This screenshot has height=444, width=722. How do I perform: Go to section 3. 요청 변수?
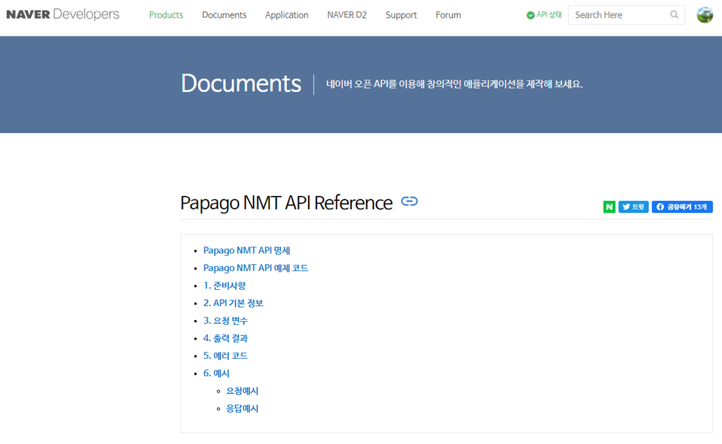click(x=226, y=321)
